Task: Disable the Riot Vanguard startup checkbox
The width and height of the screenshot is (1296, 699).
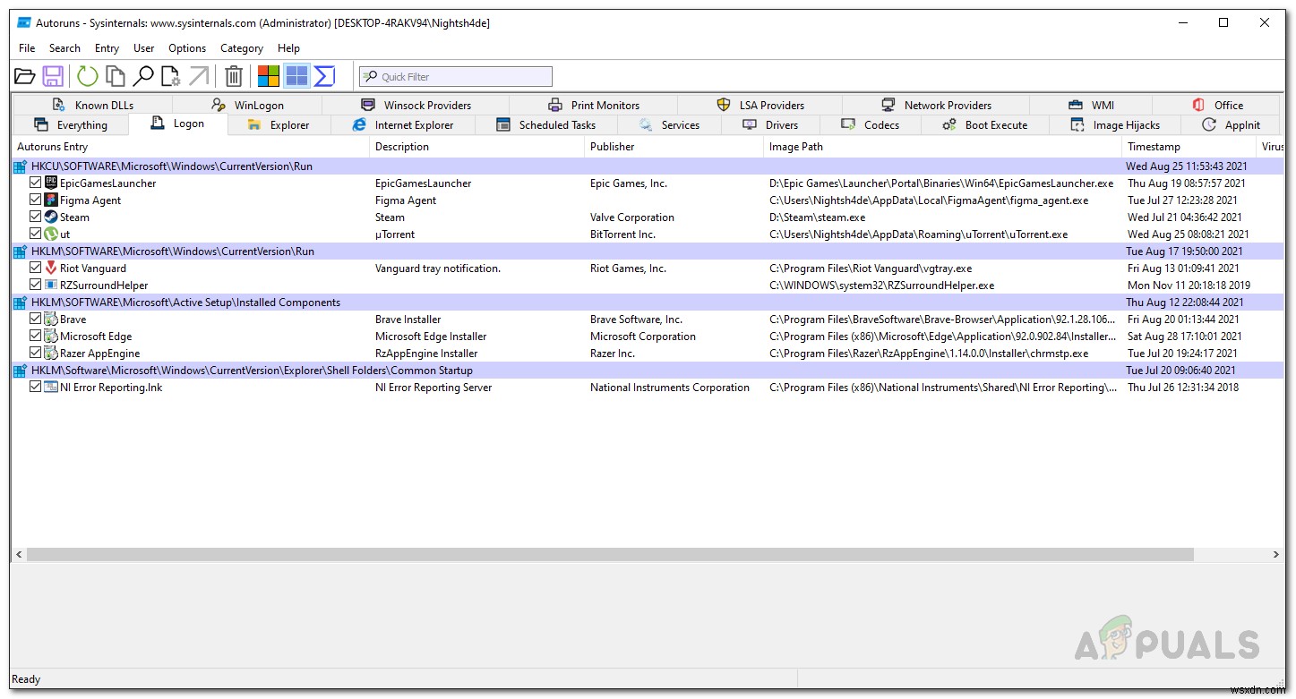Action: pos(36,268)
